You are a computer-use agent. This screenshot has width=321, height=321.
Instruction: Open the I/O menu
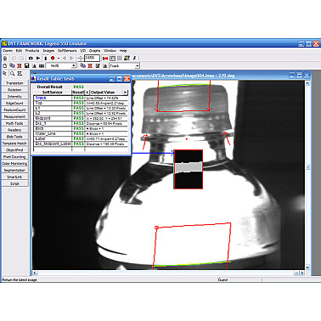tap(83, 51)
